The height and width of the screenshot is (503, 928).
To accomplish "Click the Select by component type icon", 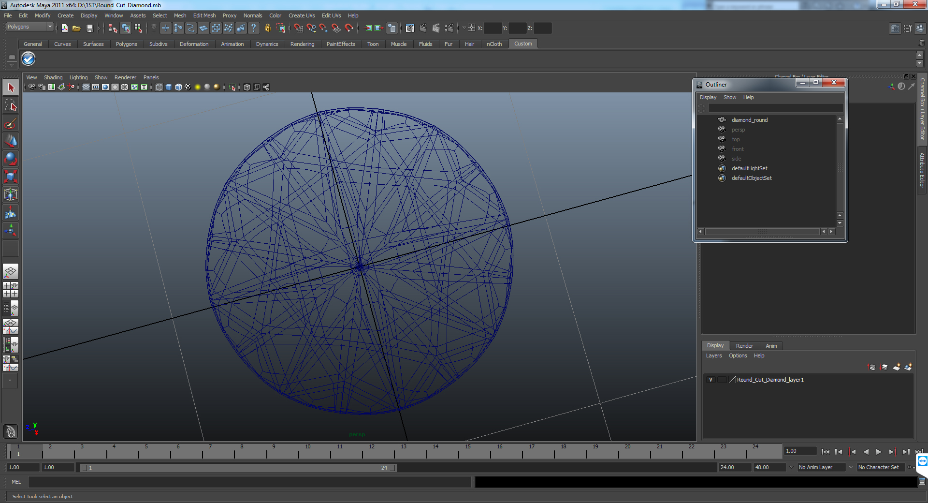I will coord(138,28).
